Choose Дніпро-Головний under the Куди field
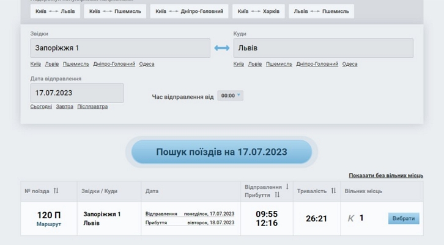This screenshot has height=245, width=444. coord(317,64)
